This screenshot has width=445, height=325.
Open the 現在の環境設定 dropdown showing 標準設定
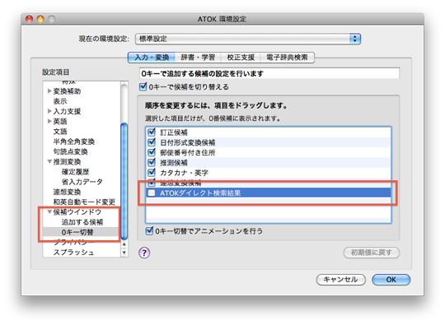[248, 39]
